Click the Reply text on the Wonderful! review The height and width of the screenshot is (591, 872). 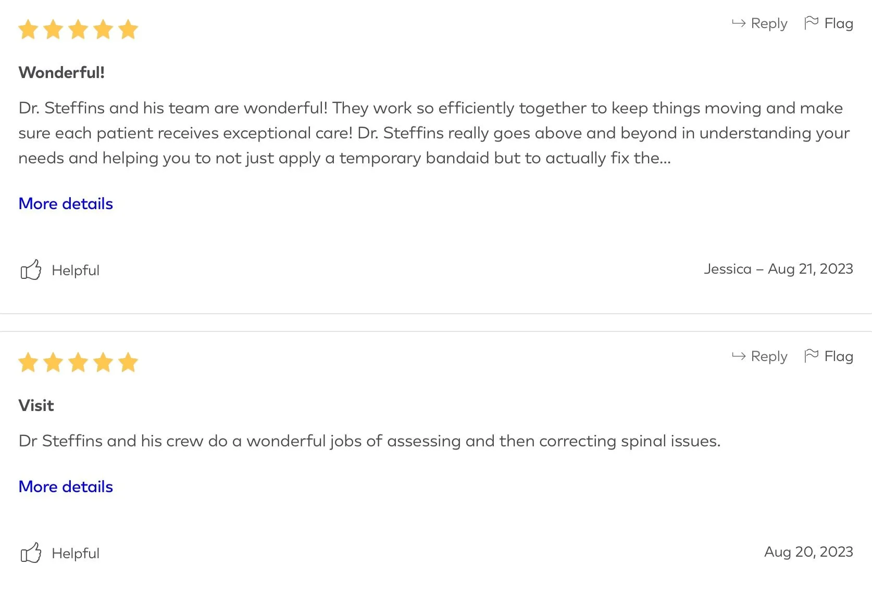pos(769,23)
